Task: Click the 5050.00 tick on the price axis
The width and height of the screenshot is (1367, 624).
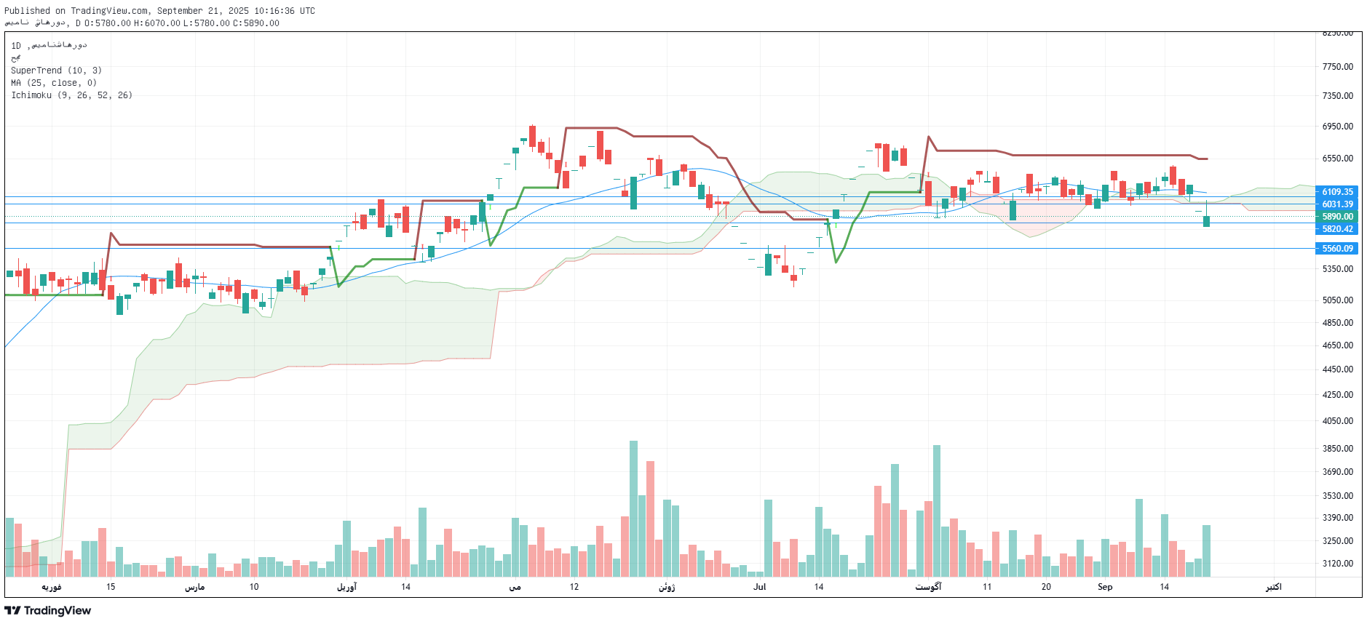Action: pyautogui.click(x=1337, y=300)
